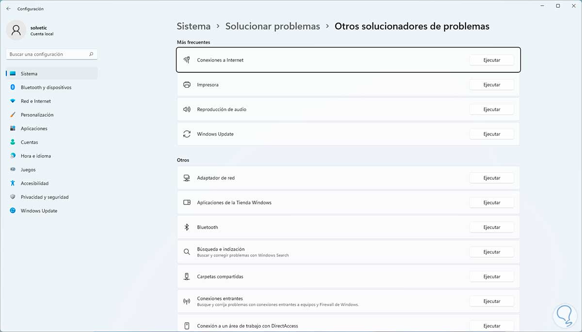Click the Accesibilidad icon in the sidebar

[13, 184]
